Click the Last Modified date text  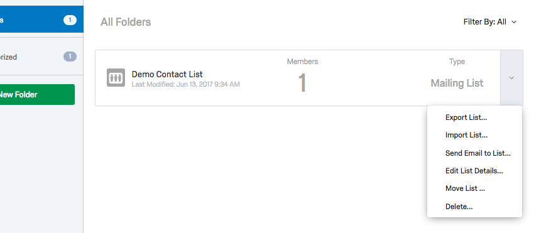click(185, 84)
